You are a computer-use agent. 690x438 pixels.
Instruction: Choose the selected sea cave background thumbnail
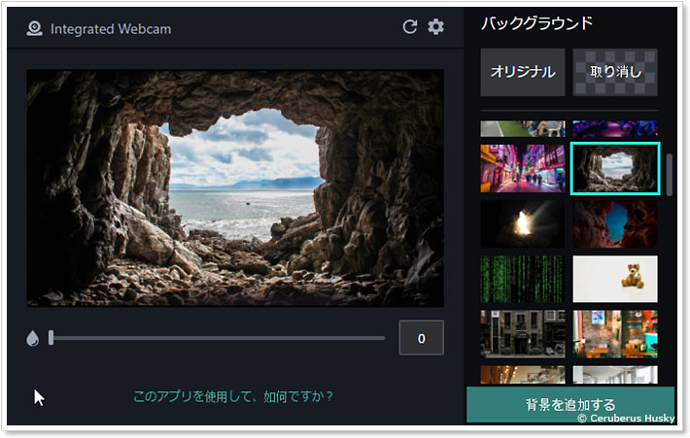(615, 168)
